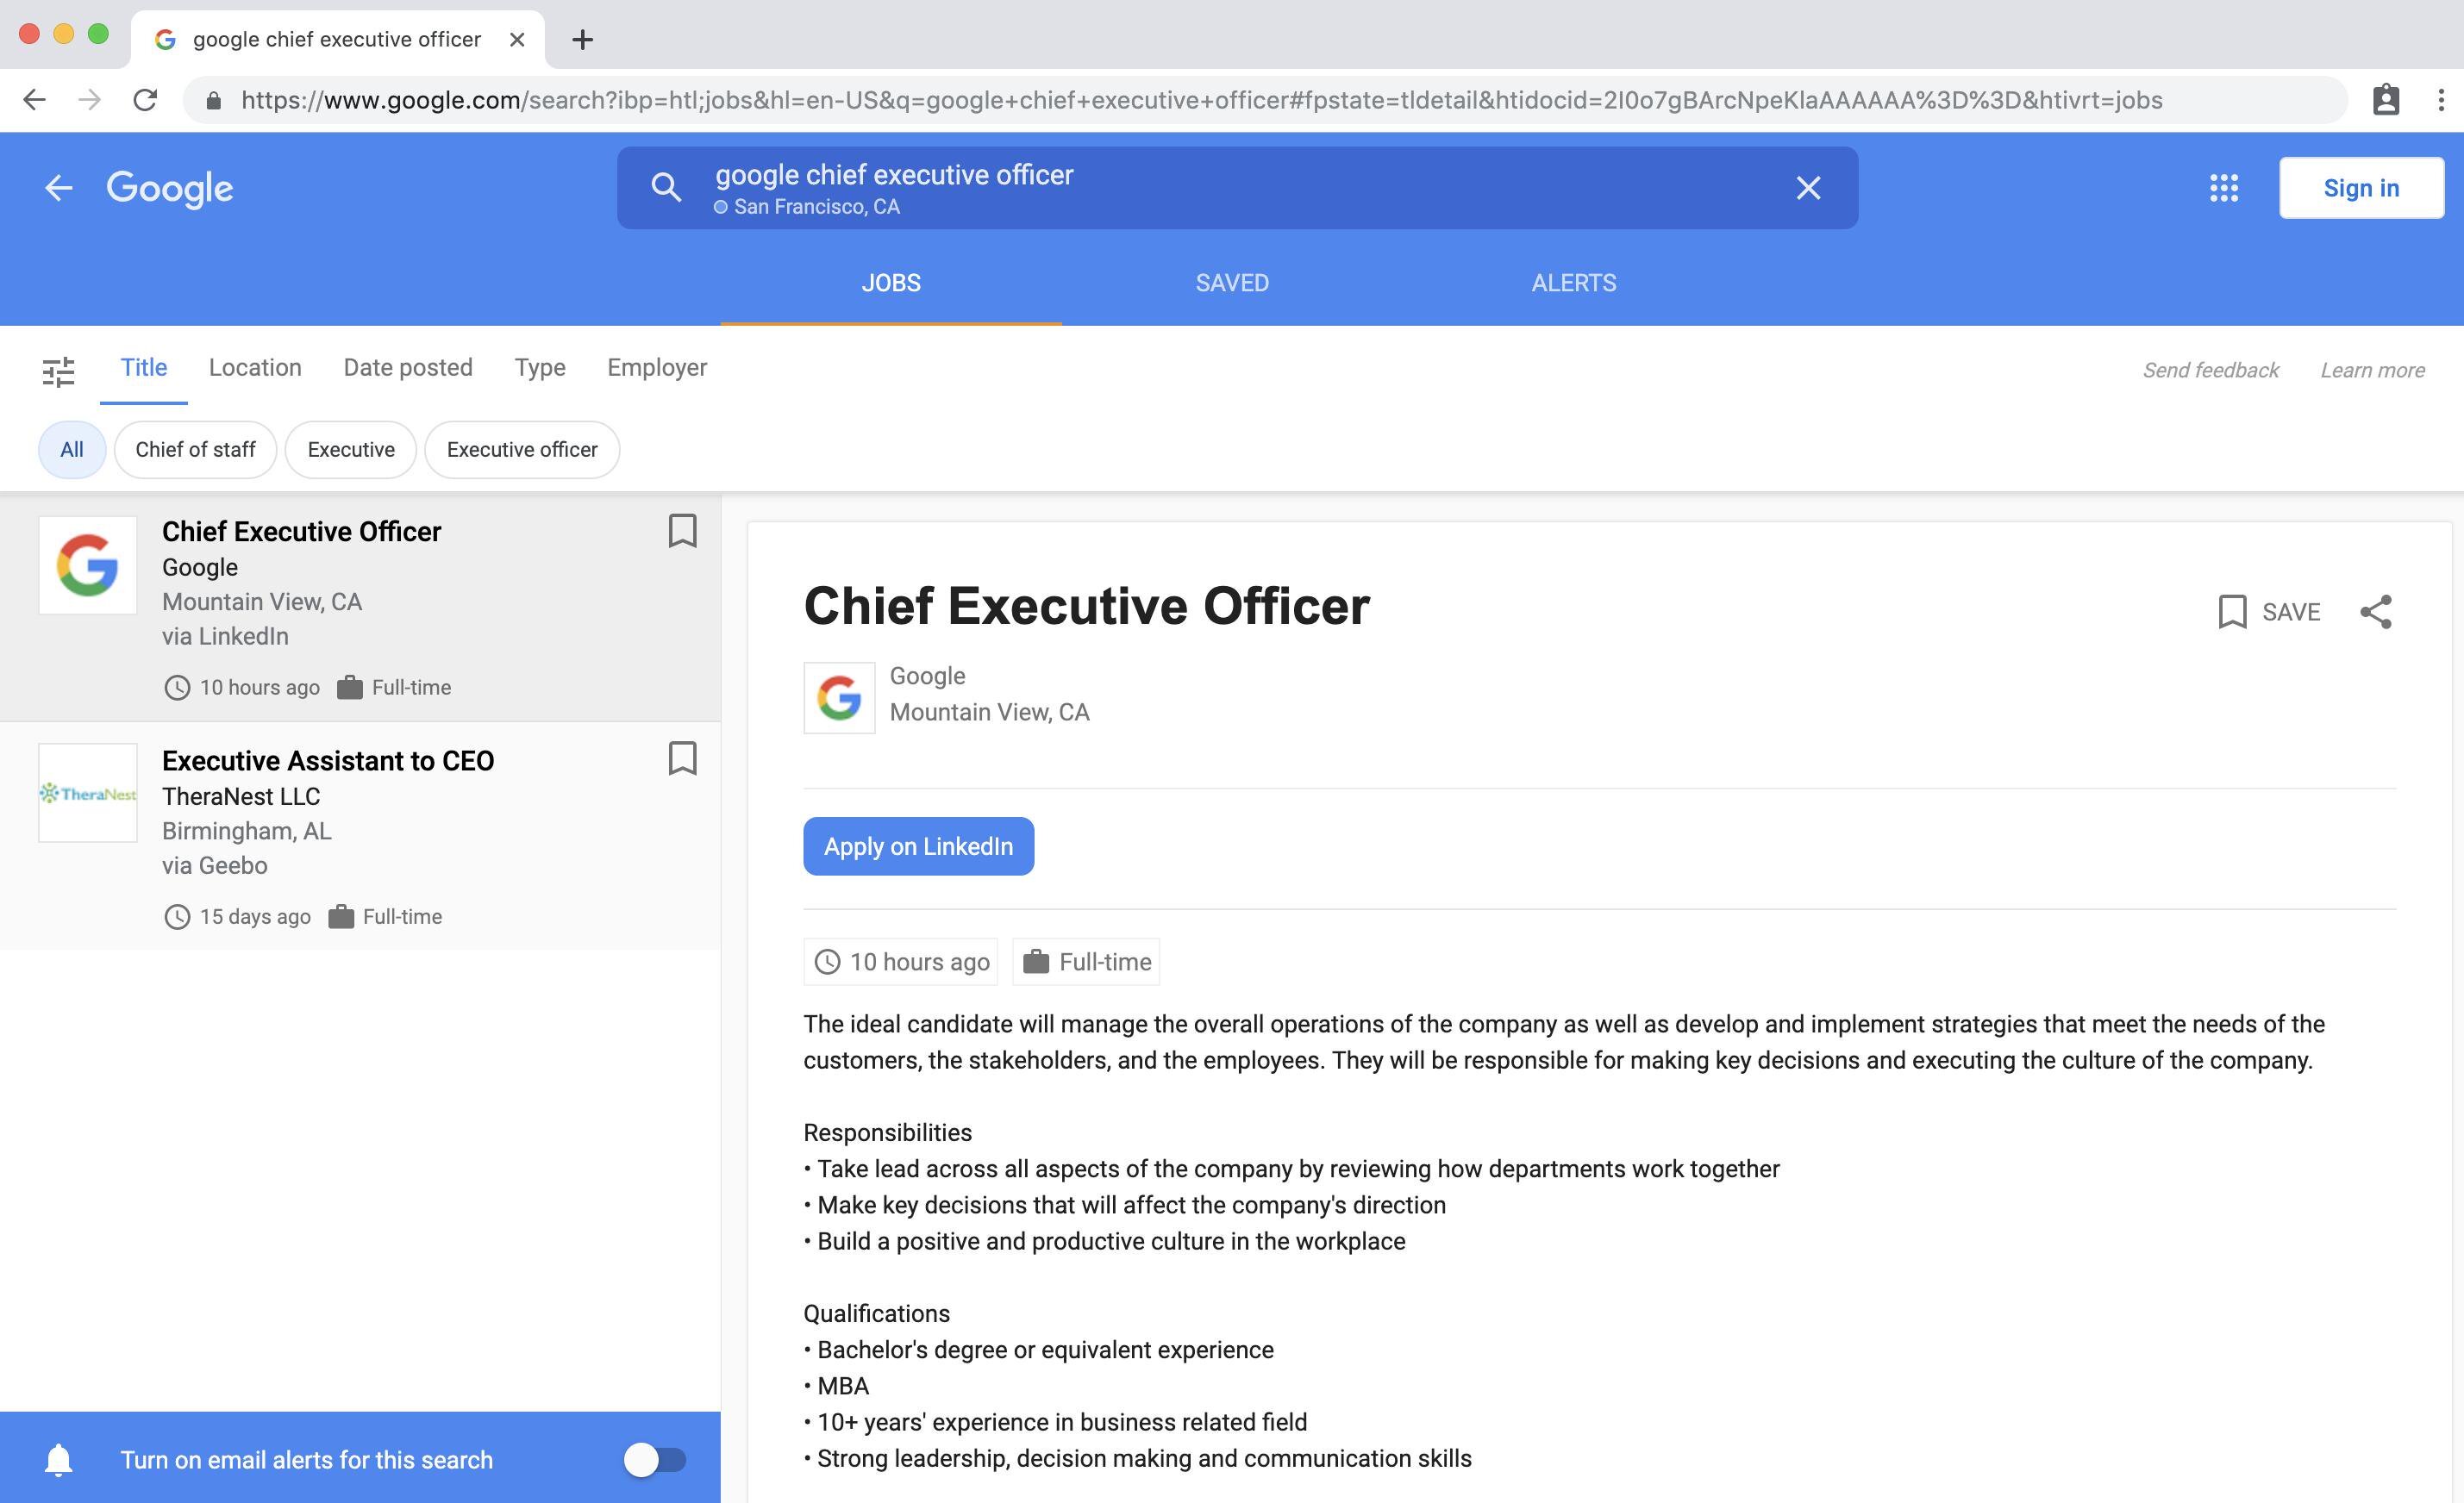The height and width of the screenshot is (1503, 2464).
Task: Click Apply on LinkedIn button
Action: point(919,846)
